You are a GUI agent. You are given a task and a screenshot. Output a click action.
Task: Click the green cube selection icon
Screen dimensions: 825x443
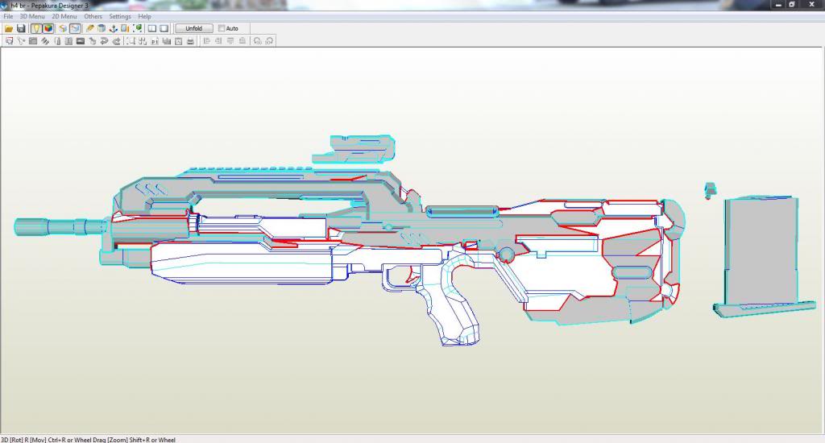click(x=137, y=28)
